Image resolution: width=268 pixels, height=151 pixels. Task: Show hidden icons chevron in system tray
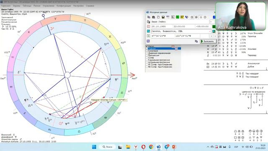208,147
